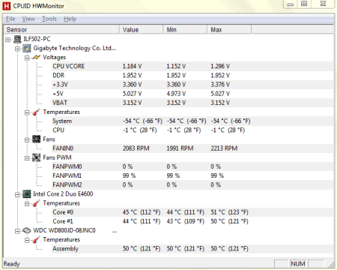Click the HWMonitor red H app icon
This screenshot has width=337, height=270.
tap(7, 6)
